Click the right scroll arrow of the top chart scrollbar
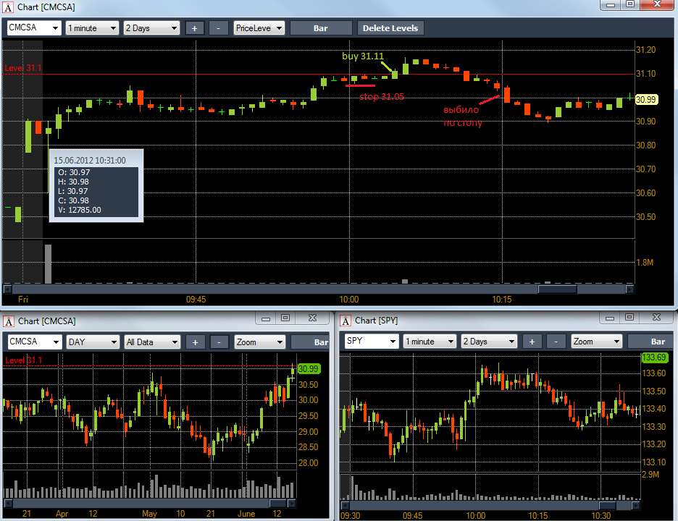The width and height of the screenshot is (678, 521). click(x=629, y=289)
